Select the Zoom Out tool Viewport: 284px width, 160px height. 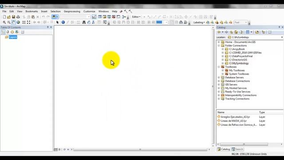9,22
